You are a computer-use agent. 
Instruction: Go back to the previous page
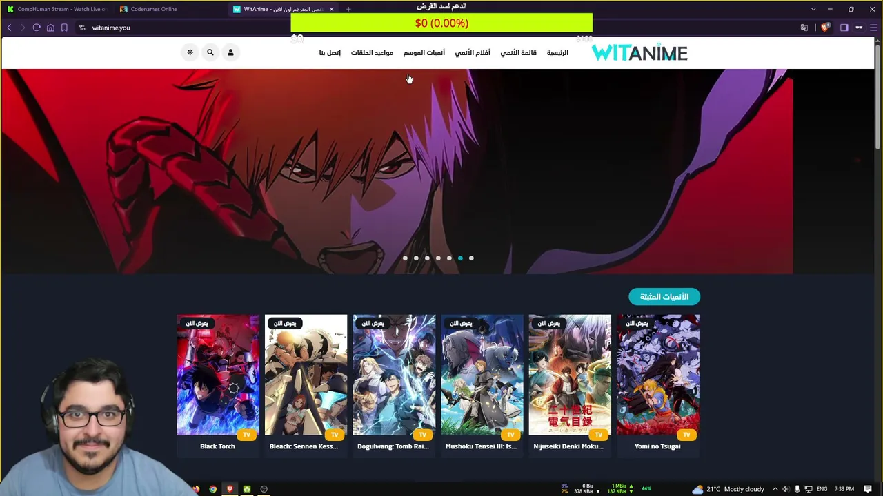[9, 28]
